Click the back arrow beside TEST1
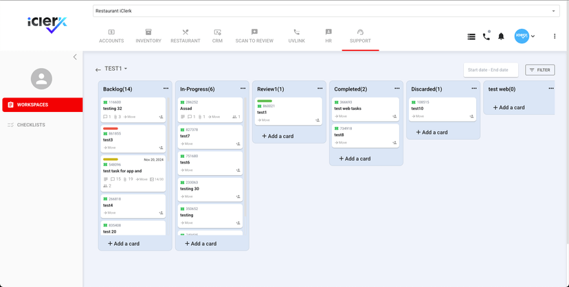Viewport: 569px width, 287px height. point(98,69)
